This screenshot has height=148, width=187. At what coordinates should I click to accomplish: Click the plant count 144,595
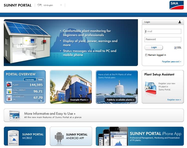click(x=36, y=85)
